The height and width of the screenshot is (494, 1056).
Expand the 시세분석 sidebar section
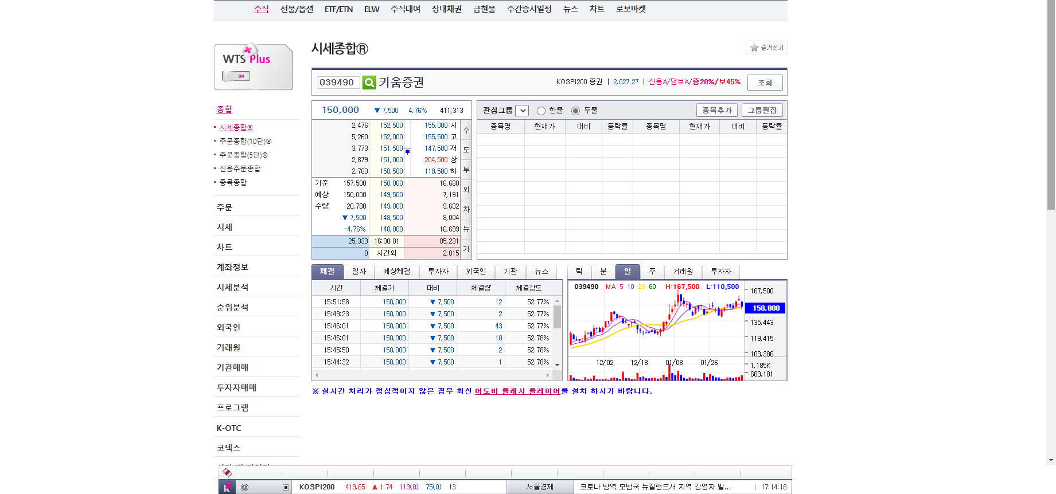coord(232,288)
